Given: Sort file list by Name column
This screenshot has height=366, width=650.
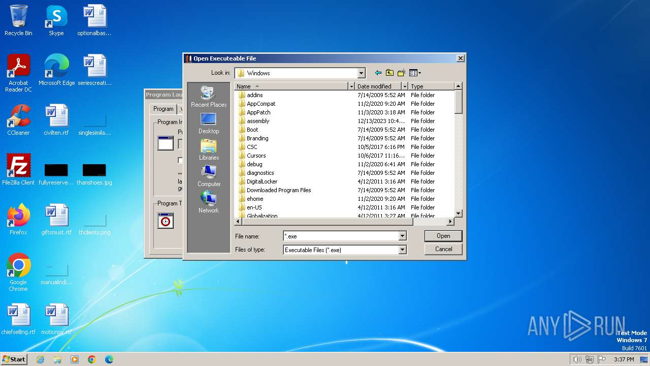Looking at the screenshot, I should coord(291,86).
